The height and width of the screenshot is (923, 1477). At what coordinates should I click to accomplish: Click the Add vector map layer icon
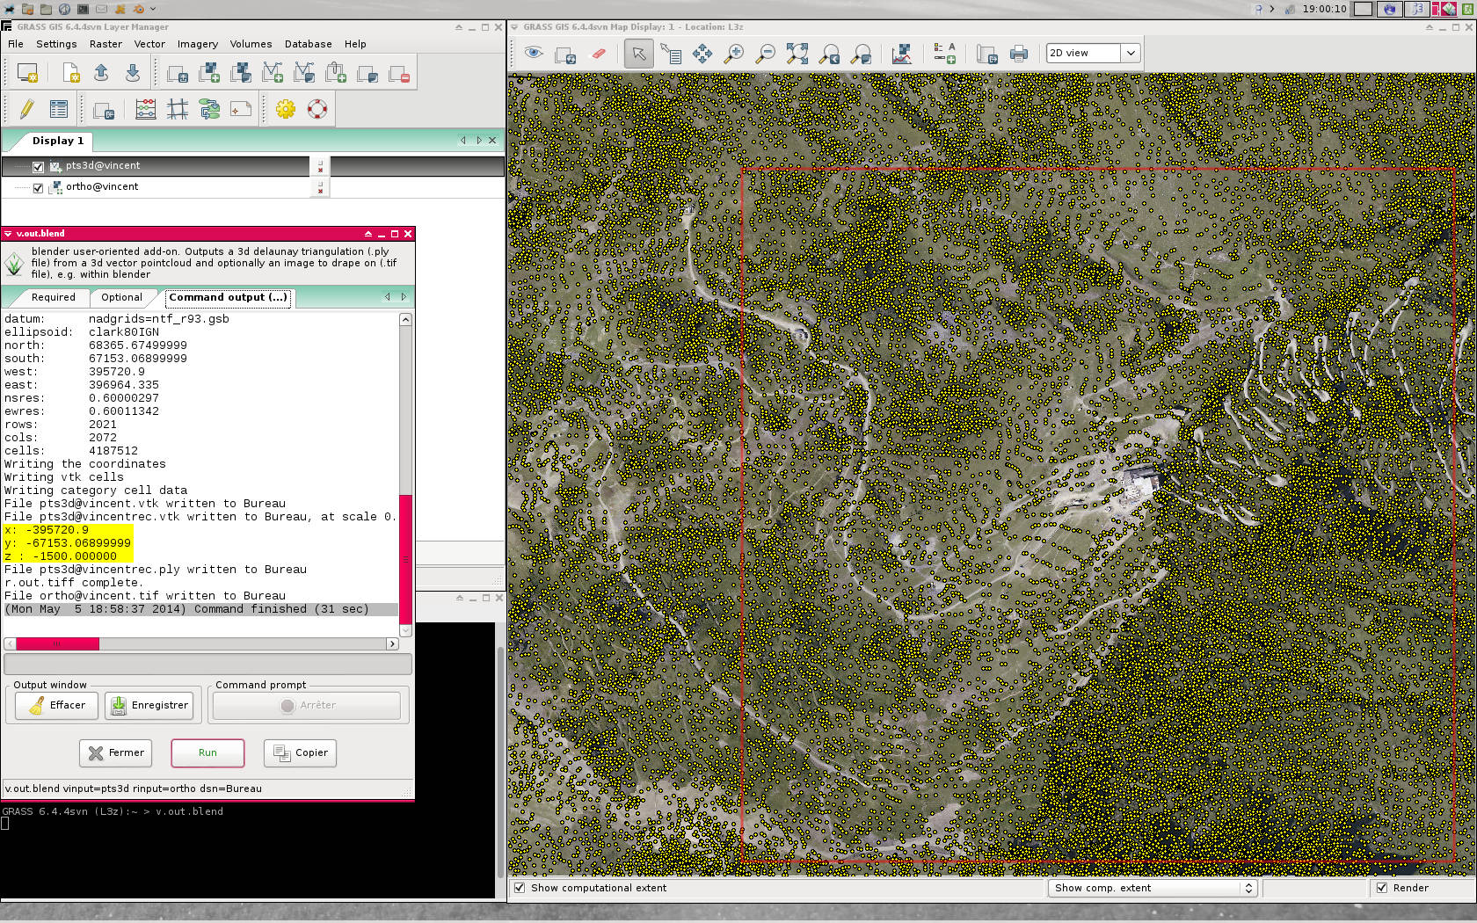point(273,73)
